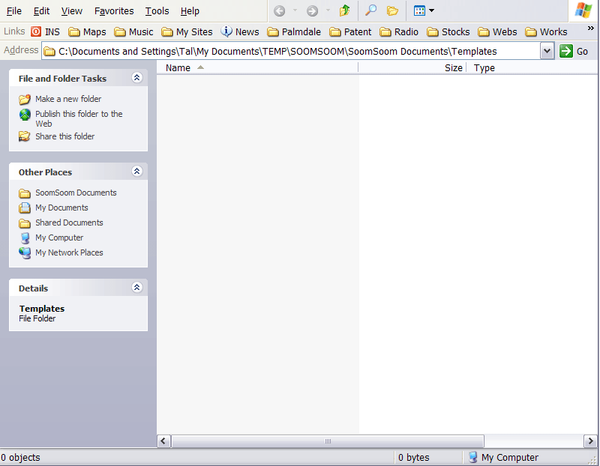The width and height of the screenshot is (600, 466).
Task: Expand the Back history dropdown arrow
Action: [295, 10]
